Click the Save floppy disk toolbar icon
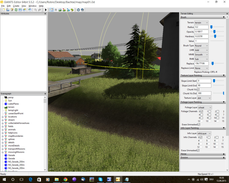This screenshot has width=229, height=183. coord(20,10)
